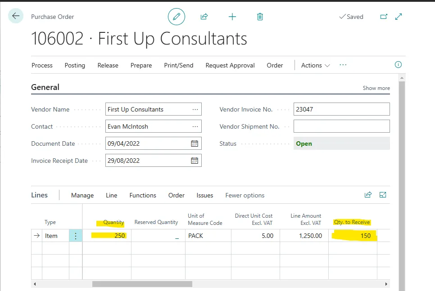
Task: Maximize the Lines part with the expand icon
Action: coord(383,195)
